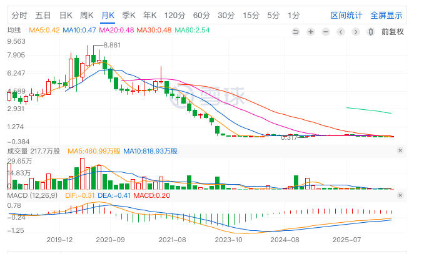
Task: Select the 60分 interval tab
Action: point(201,16)
